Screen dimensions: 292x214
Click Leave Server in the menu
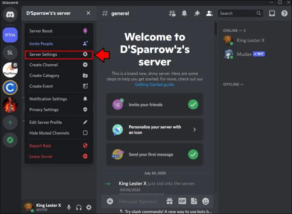point(59,156)
